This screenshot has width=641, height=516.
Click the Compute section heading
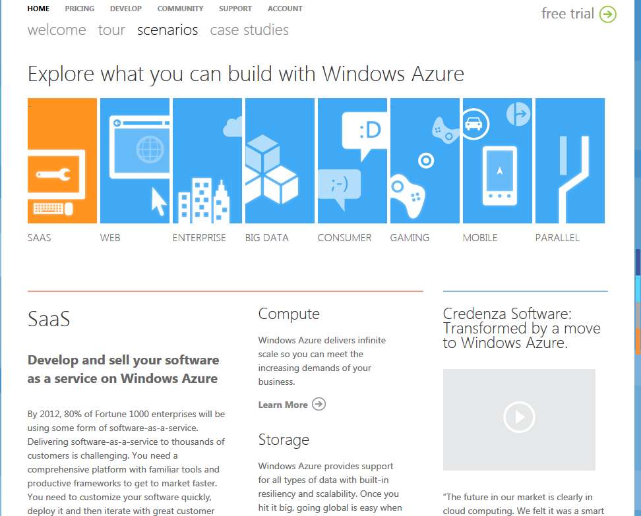[289, 314]
